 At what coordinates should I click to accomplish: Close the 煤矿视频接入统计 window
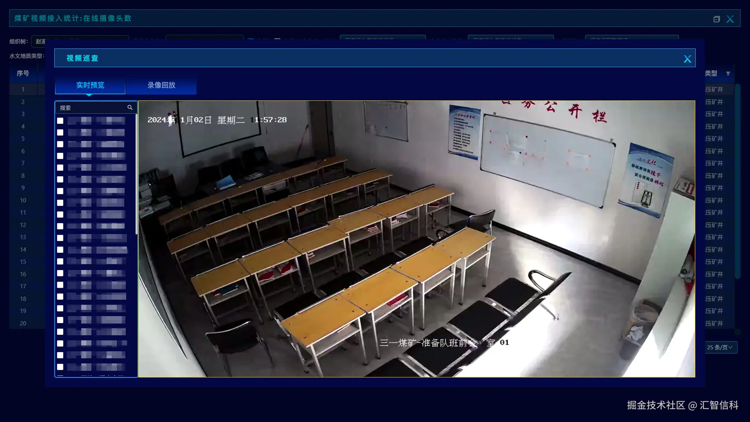click(730, 19)
